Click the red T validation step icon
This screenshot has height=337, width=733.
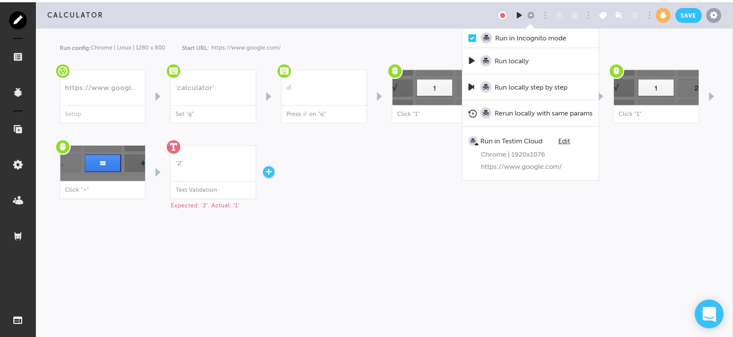pyautogui.click(x=173, y=147)
